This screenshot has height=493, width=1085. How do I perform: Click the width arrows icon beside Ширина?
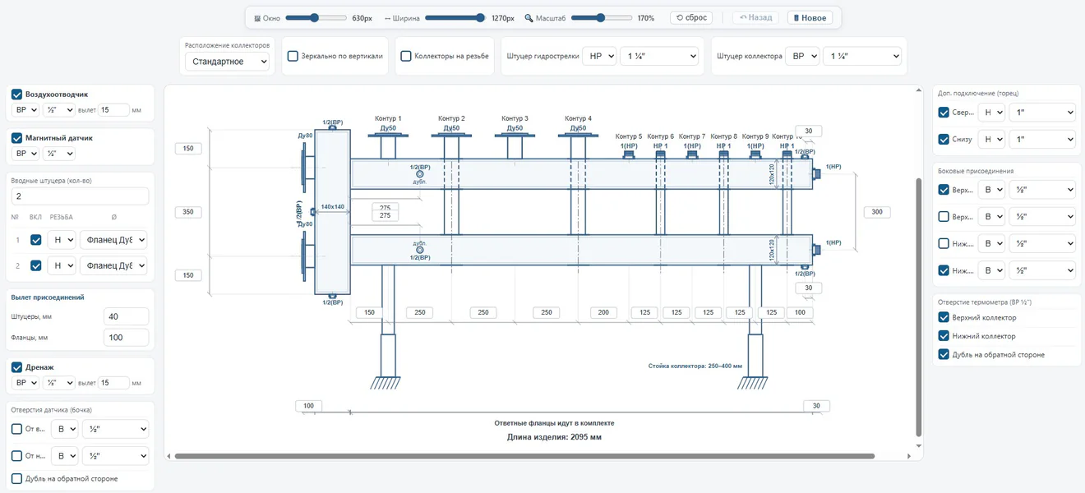387,18
